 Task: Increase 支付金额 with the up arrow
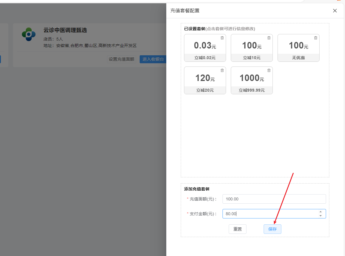click(x=320, y=212)
